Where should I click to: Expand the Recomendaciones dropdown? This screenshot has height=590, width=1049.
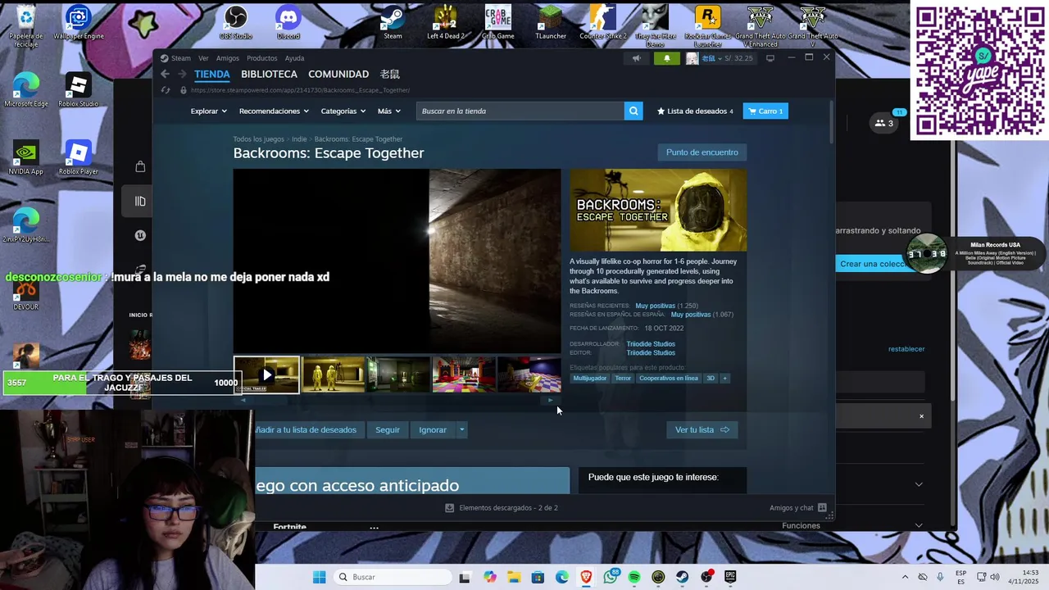tap(274, 111)
